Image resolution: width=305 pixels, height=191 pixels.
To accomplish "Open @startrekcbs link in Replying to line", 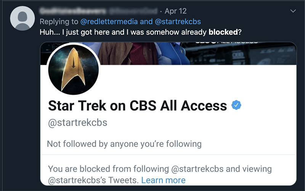I will coord(178,22).
